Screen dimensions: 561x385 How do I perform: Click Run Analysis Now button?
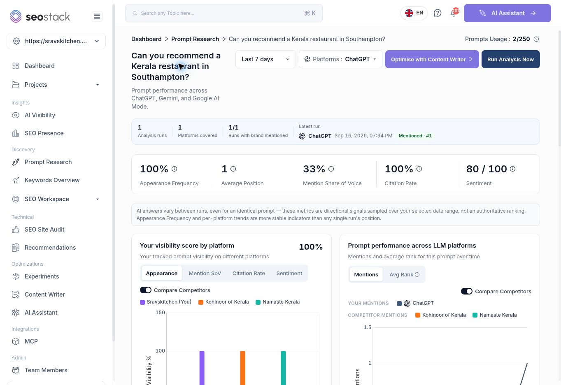coord(511,59)
